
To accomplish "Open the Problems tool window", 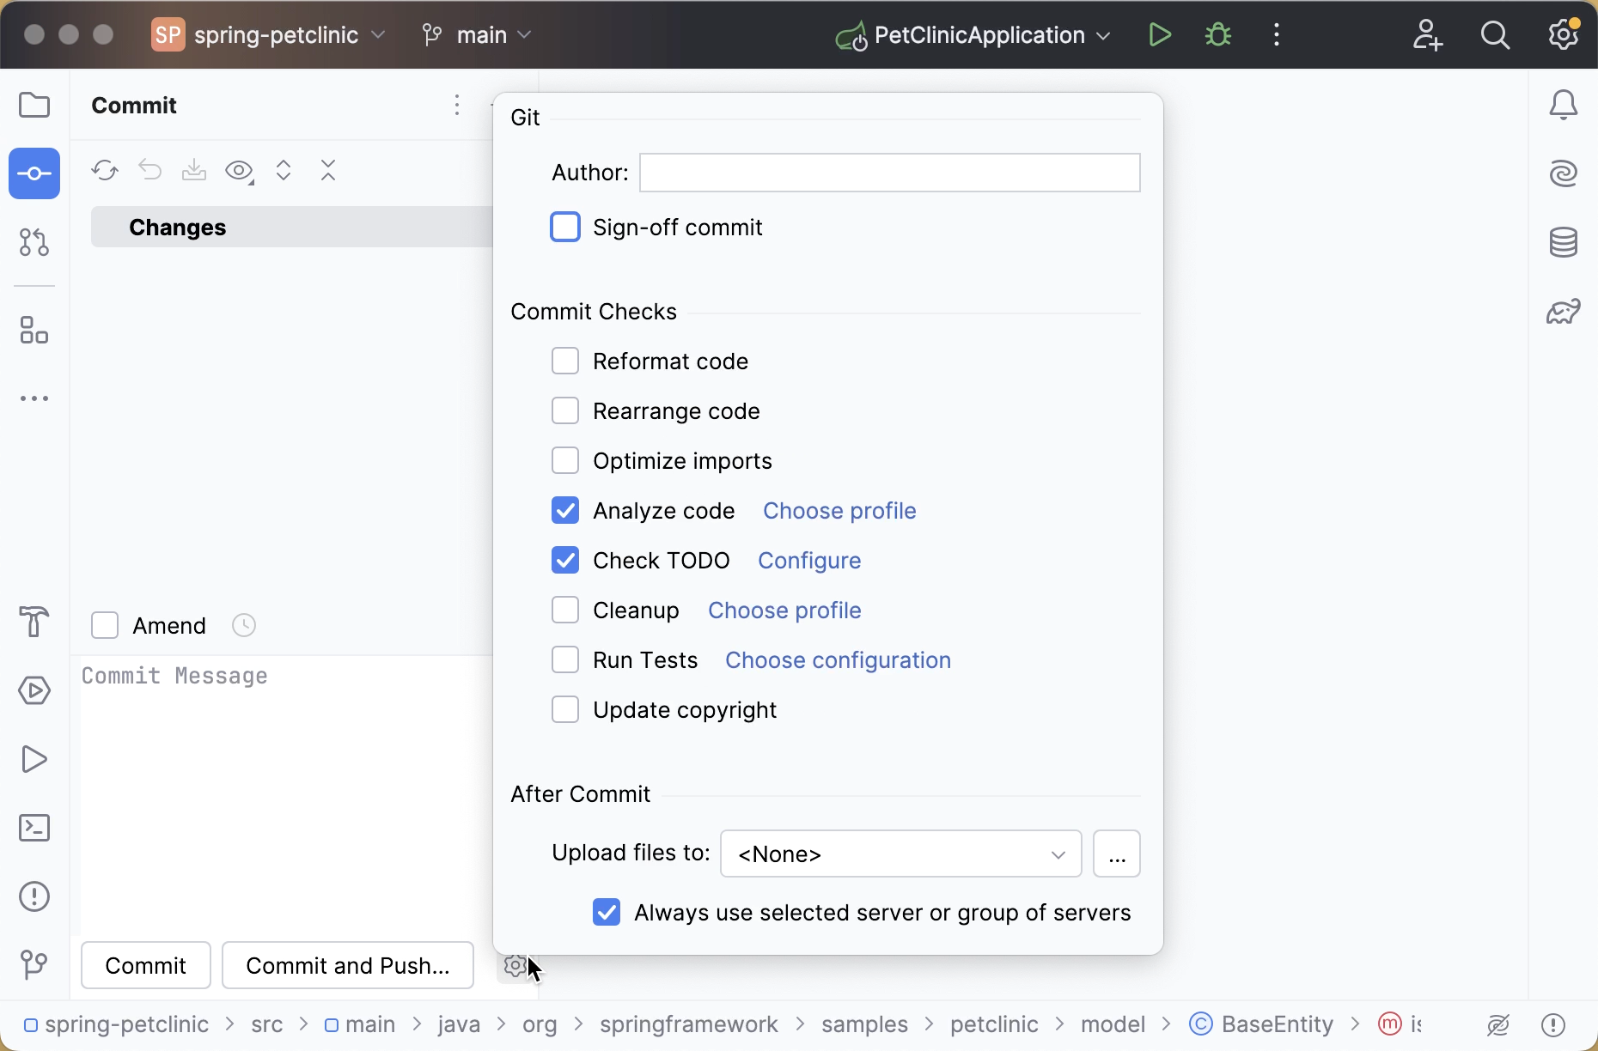I will (x=34, y=896).
